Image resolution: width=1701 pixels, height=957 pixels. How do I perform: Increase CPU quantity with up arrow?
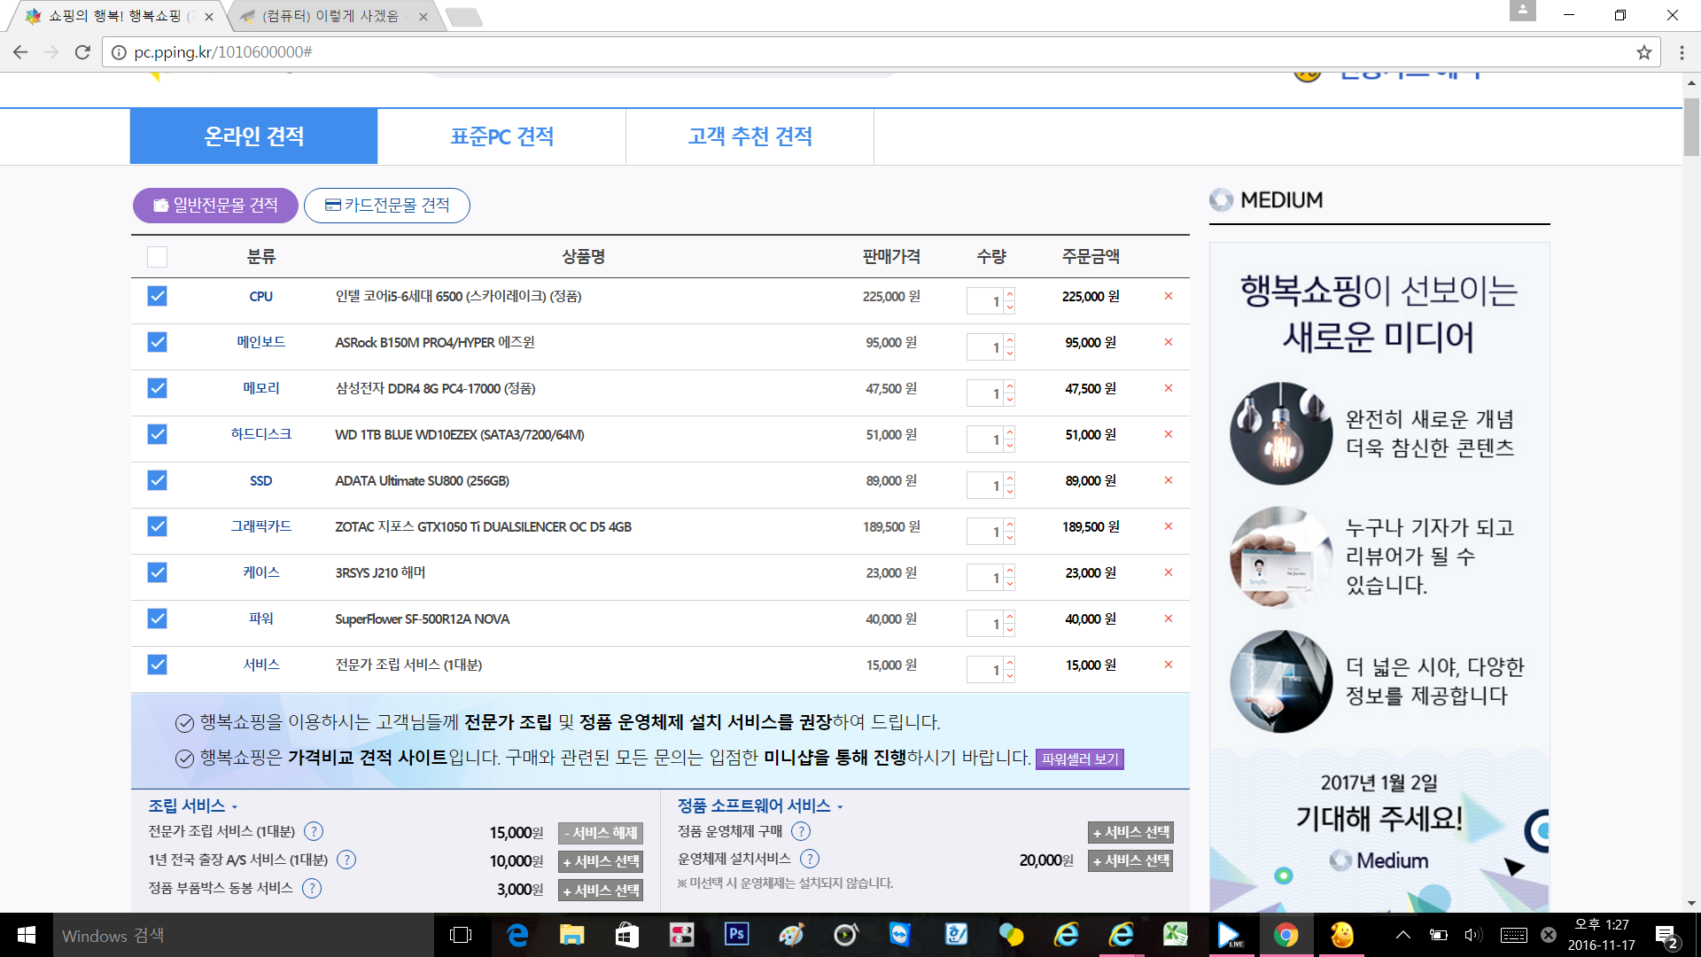pyautogui.click(x=1009, y=293)
